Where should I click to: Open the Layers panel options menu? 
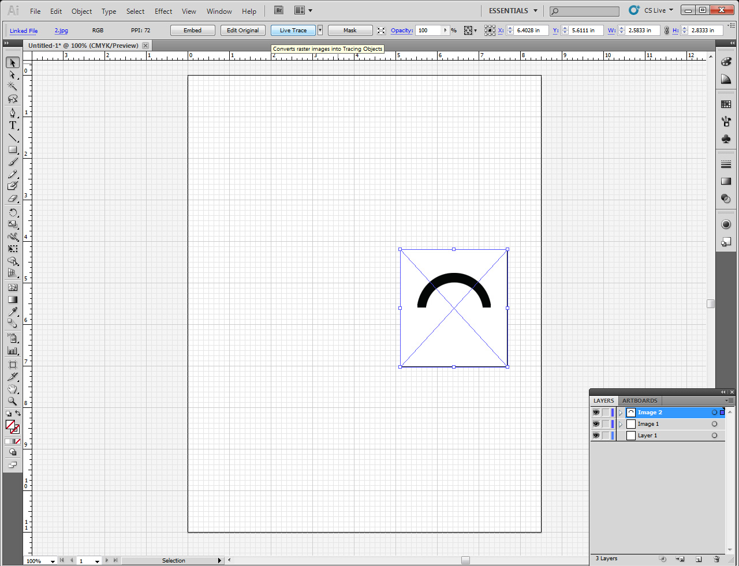point(730,400)
